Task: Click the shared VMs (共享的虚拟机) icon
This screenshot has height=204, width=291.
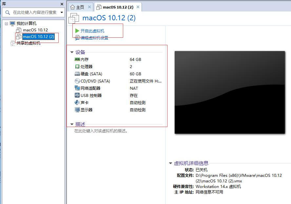Action: [x=13, y=43]
